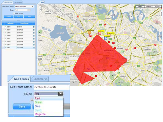This screenshot has width=163, height=122.
Task: Expand the large Color combo box arrow
Action: pyautogui.click(x=61, y=94)
